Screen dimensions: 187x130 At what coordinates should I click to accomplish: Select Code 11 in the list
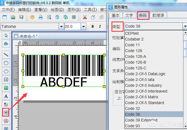(154, 45)
